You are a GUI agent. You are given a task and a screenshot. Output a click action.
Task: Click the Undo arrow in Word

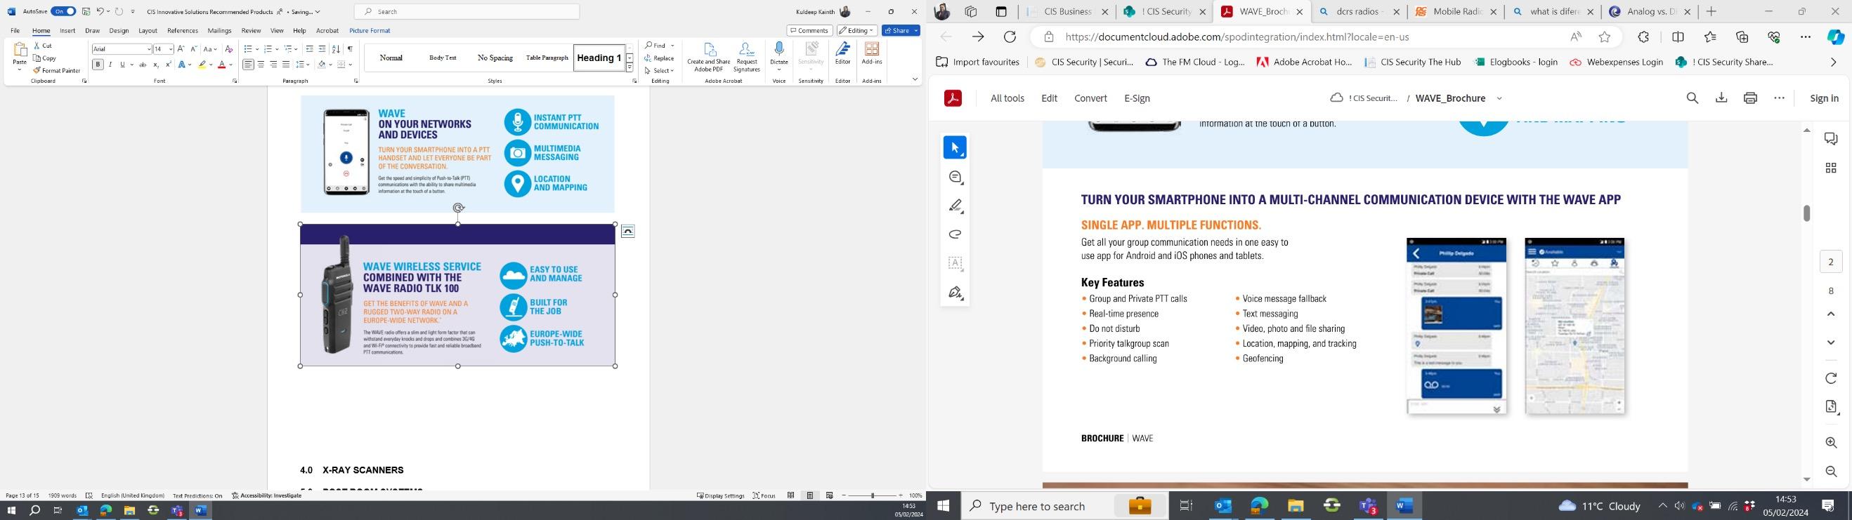(x=100, y=11)
